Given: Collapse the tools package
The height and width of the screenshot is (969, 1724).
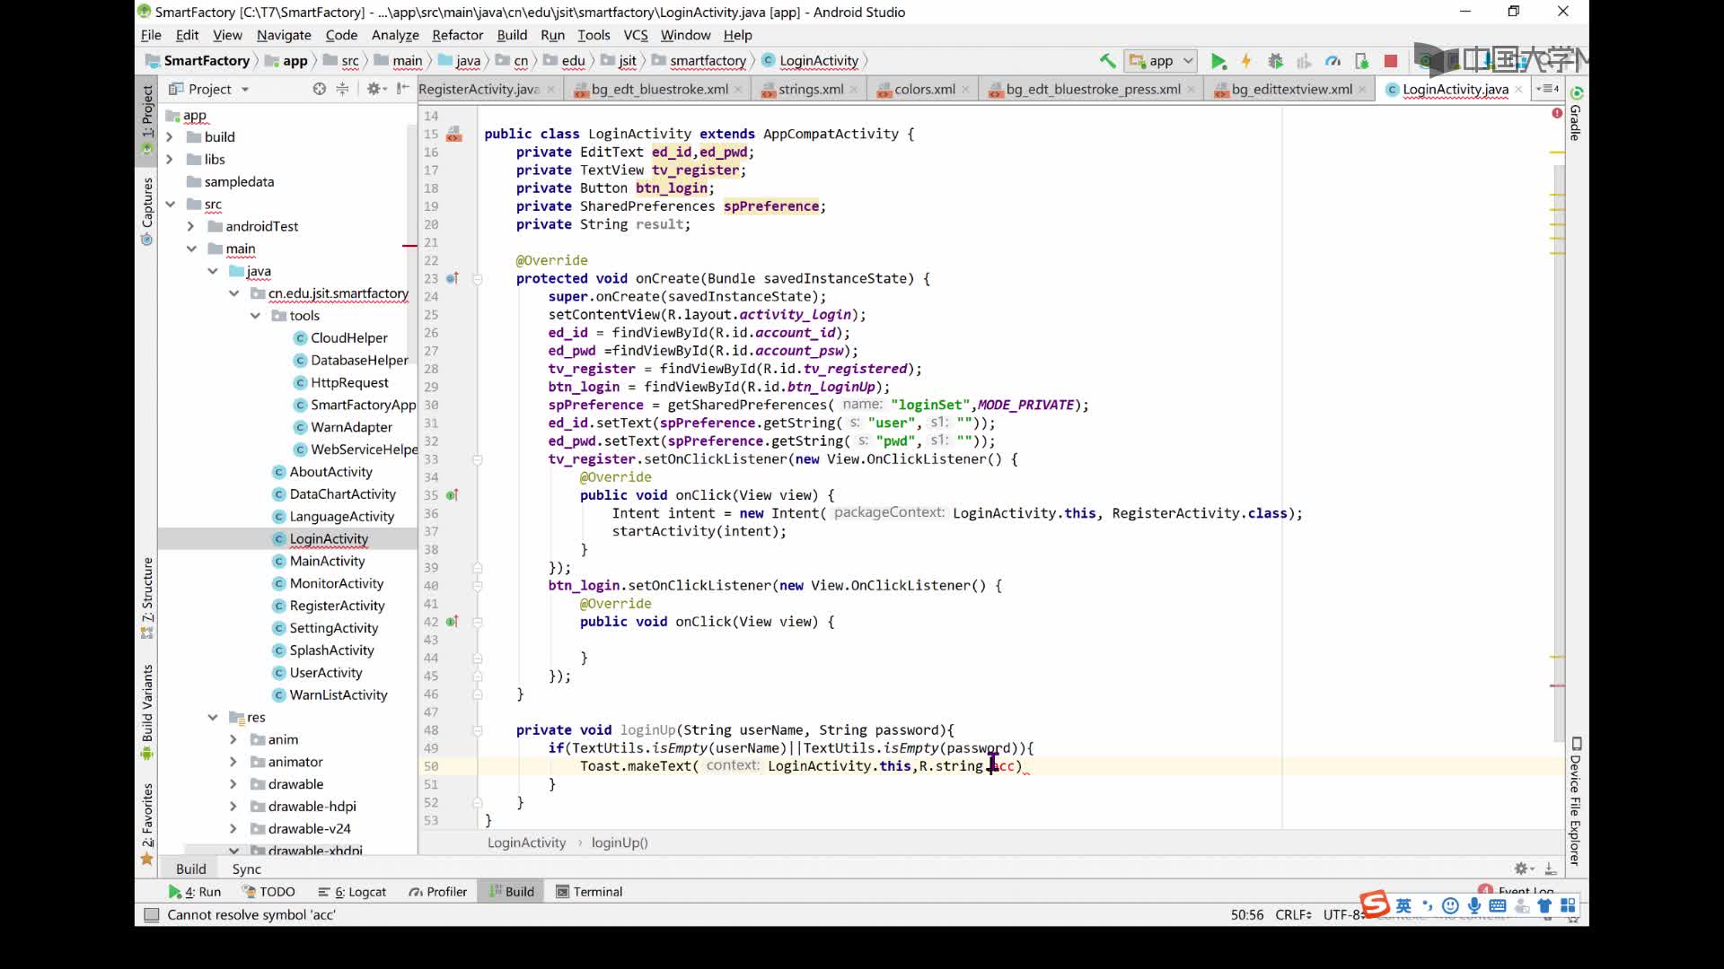Looking at the screenshot, I should coord(255,316).
